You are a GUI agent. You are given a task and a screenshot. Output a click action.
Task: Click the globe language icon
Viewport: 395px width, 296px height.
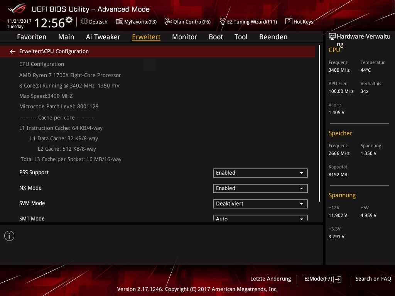coord(84,22)
